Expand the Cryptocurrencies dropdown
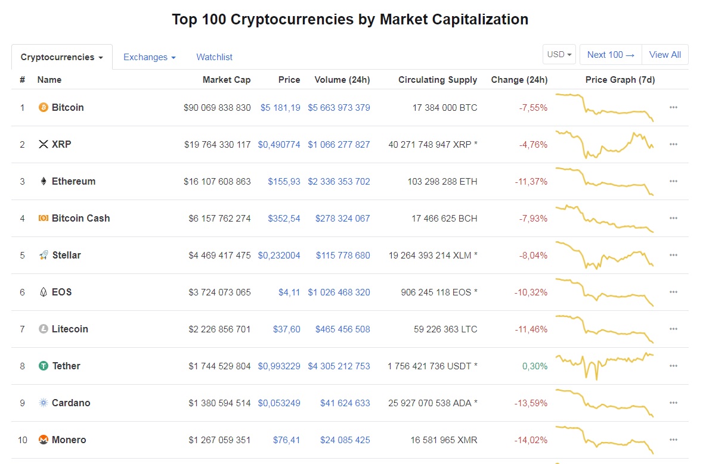The width and height of the screenshot is (706, 464). (61, 57)
